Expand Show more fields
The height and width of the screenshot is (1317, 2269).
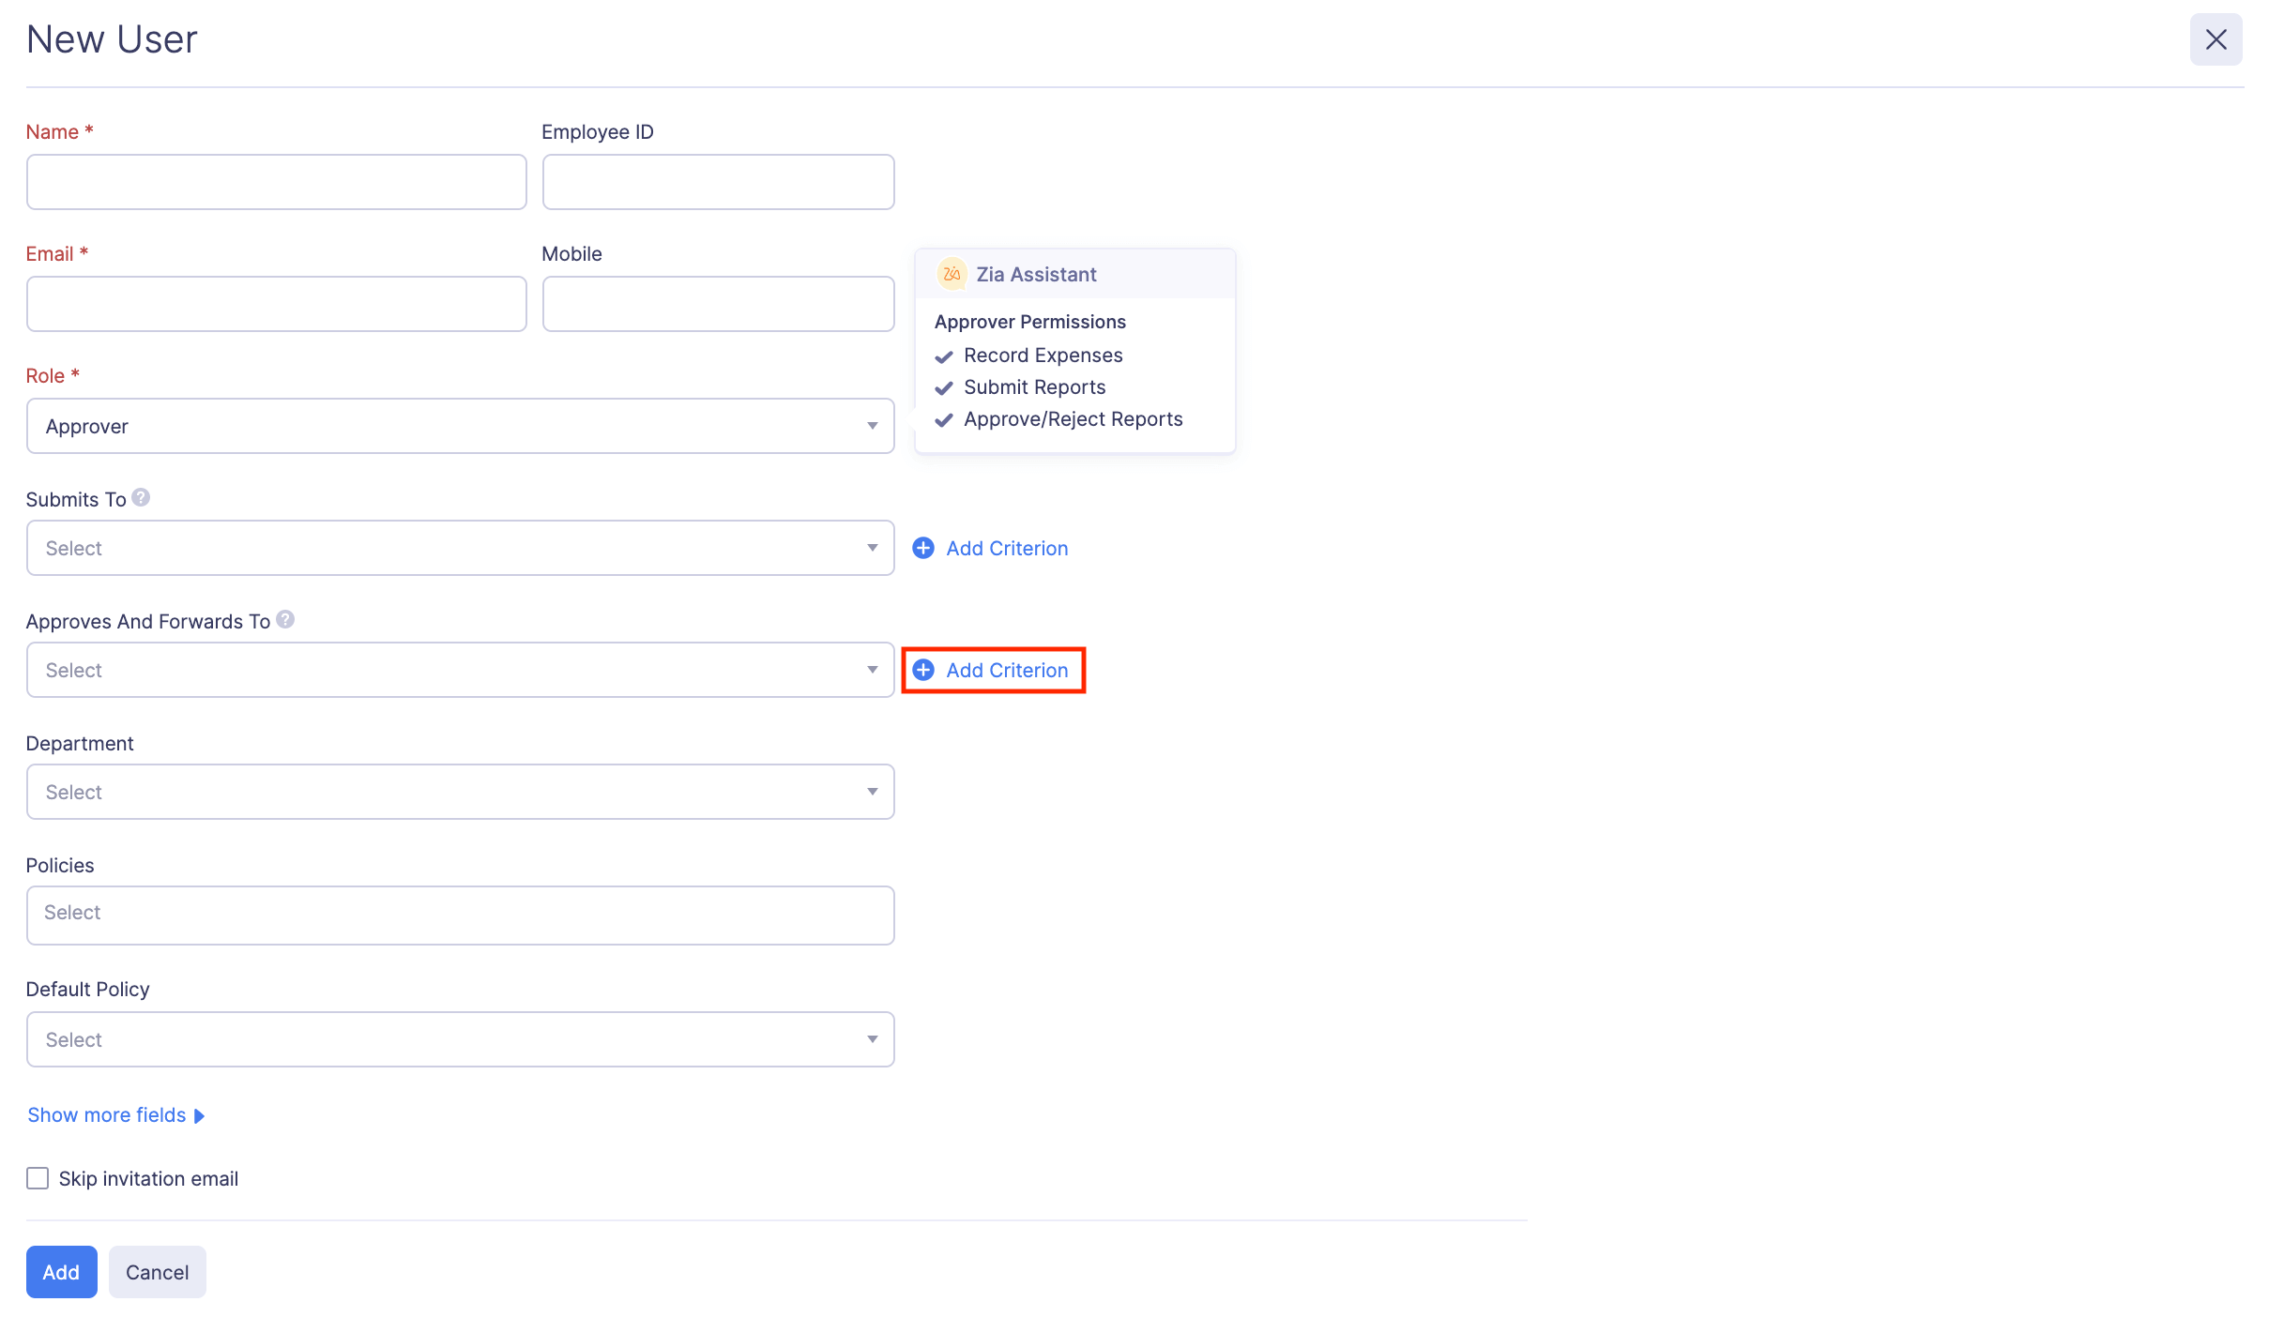coord(108,1114)
